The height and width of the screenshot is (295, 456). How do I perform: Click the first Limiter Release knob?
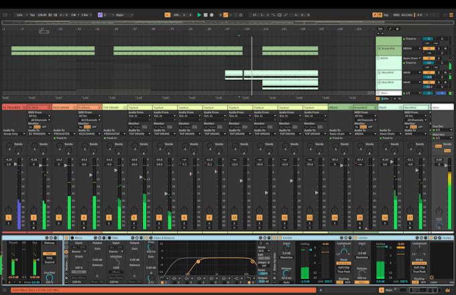coord(286,274)
